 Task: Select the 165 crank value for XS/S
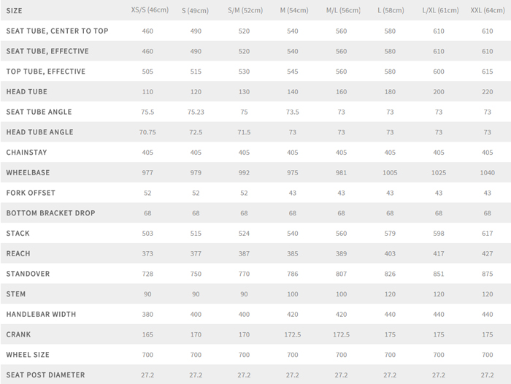click(147, 334)
